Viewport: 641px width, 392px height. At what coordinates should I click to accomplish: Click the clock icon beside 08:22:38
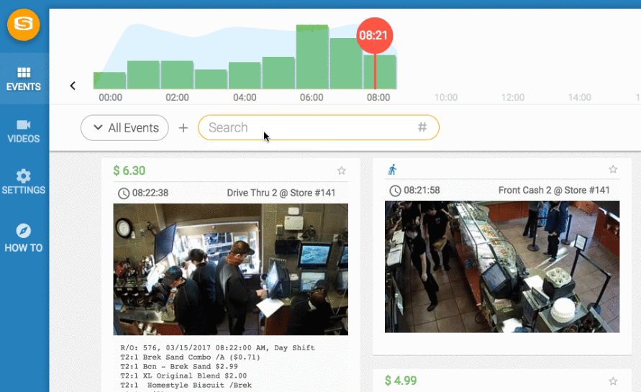point(124,193)
